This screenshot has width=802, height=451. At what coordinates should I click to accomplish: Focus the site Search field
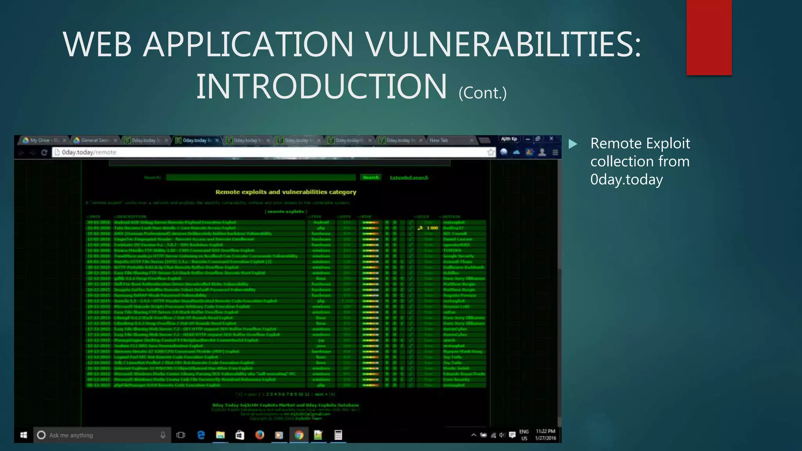[261, 177]
